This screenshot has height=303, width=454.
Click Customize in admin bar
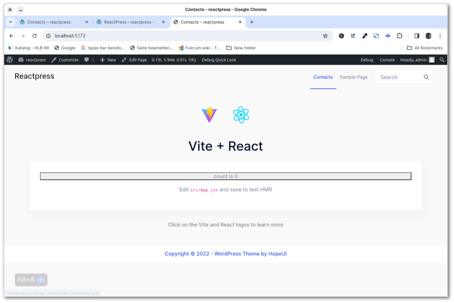coord(65,59)
